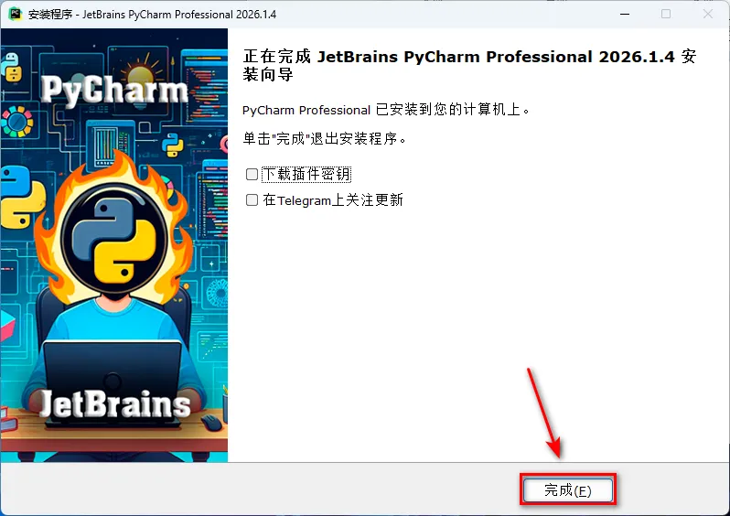The image size is (730, 516).
Task: Tick the 在Telegram上关注更新 checkbox
Action: (252, 200)
